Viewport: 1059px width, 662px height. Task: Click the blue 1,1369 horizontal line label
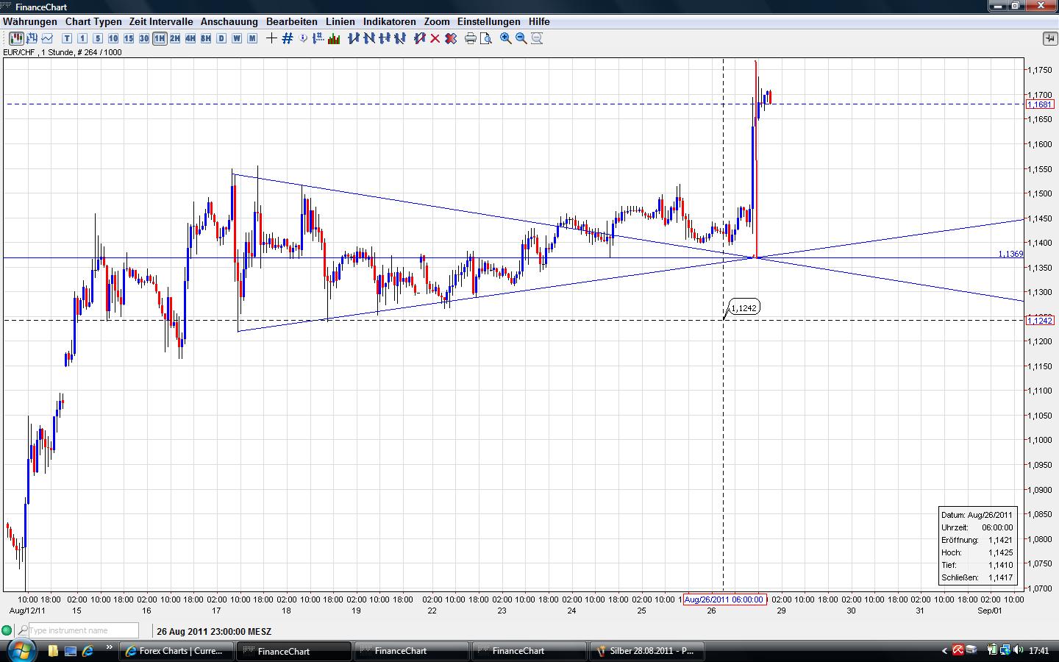pyautogui.click(x=1010, y=254)
